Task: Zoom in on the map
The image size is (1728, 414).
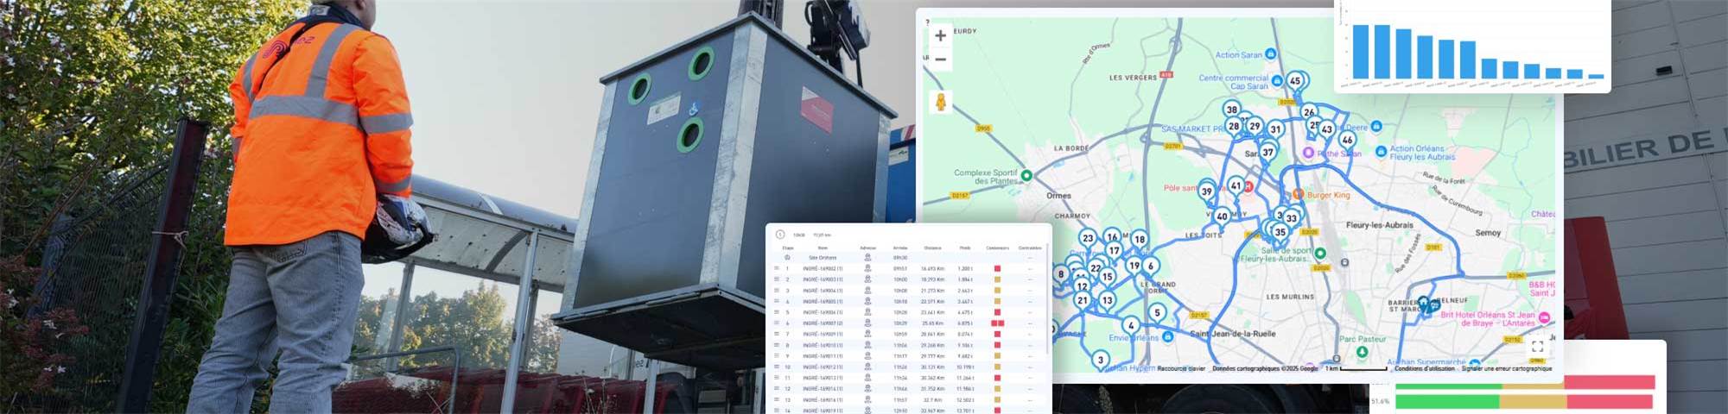Action: click(x=940, y=36)
